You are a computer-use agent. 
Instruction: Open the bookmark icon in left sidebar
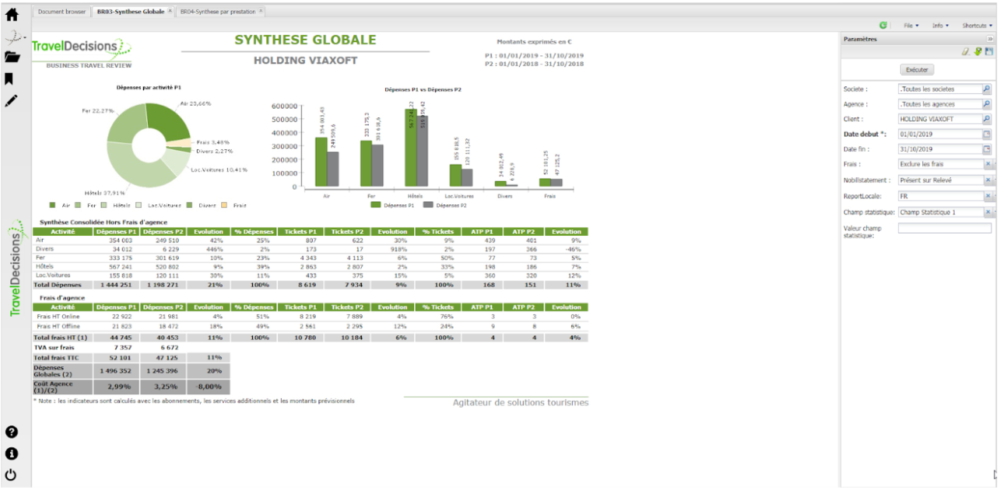[x=9, y=79]
